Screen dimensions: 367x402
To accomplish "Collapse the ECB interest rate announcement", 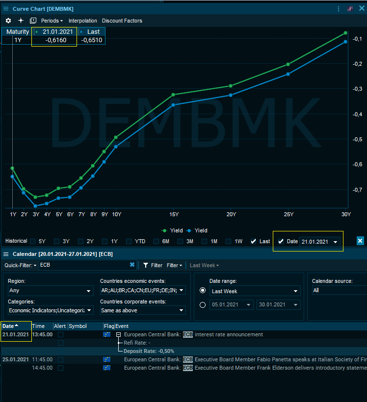I will click(x=118, y=334).
